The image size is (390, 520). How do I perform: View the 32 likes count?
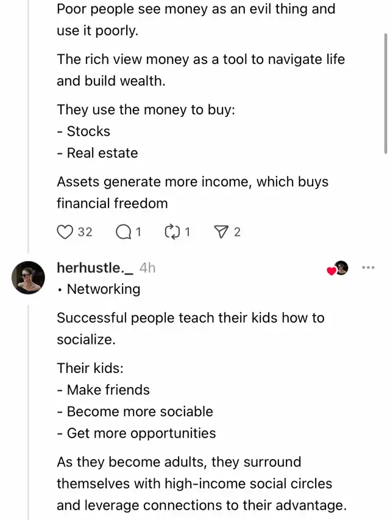point(85,232)
